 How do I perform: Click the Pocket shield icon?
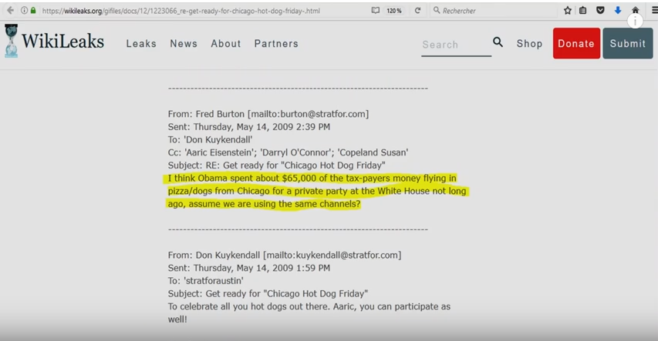[601, 11]
